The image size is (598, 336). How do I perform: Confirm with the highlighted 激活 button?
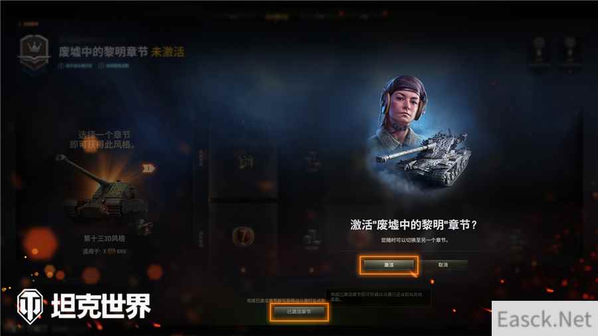[x=389, y=265]
